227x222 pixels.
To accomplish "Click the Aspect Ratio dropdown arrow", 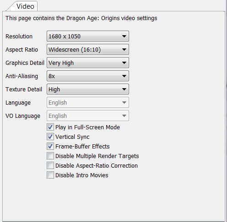I will [x=124, y=50].
